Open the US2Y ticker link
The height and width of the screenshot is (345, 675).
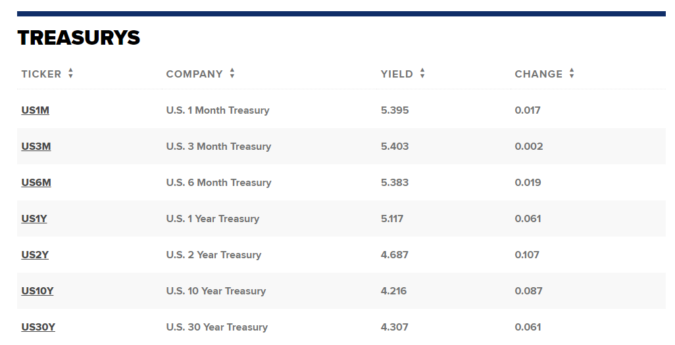pyautogui.click(x=35, y=255)
